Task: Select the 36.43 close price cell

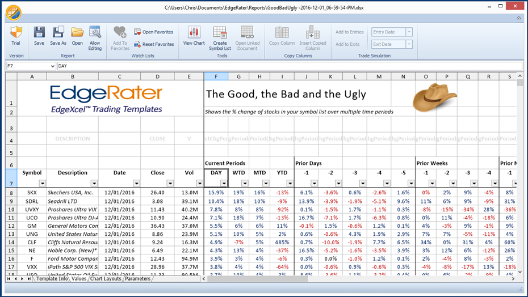Action: pos(157,226)
